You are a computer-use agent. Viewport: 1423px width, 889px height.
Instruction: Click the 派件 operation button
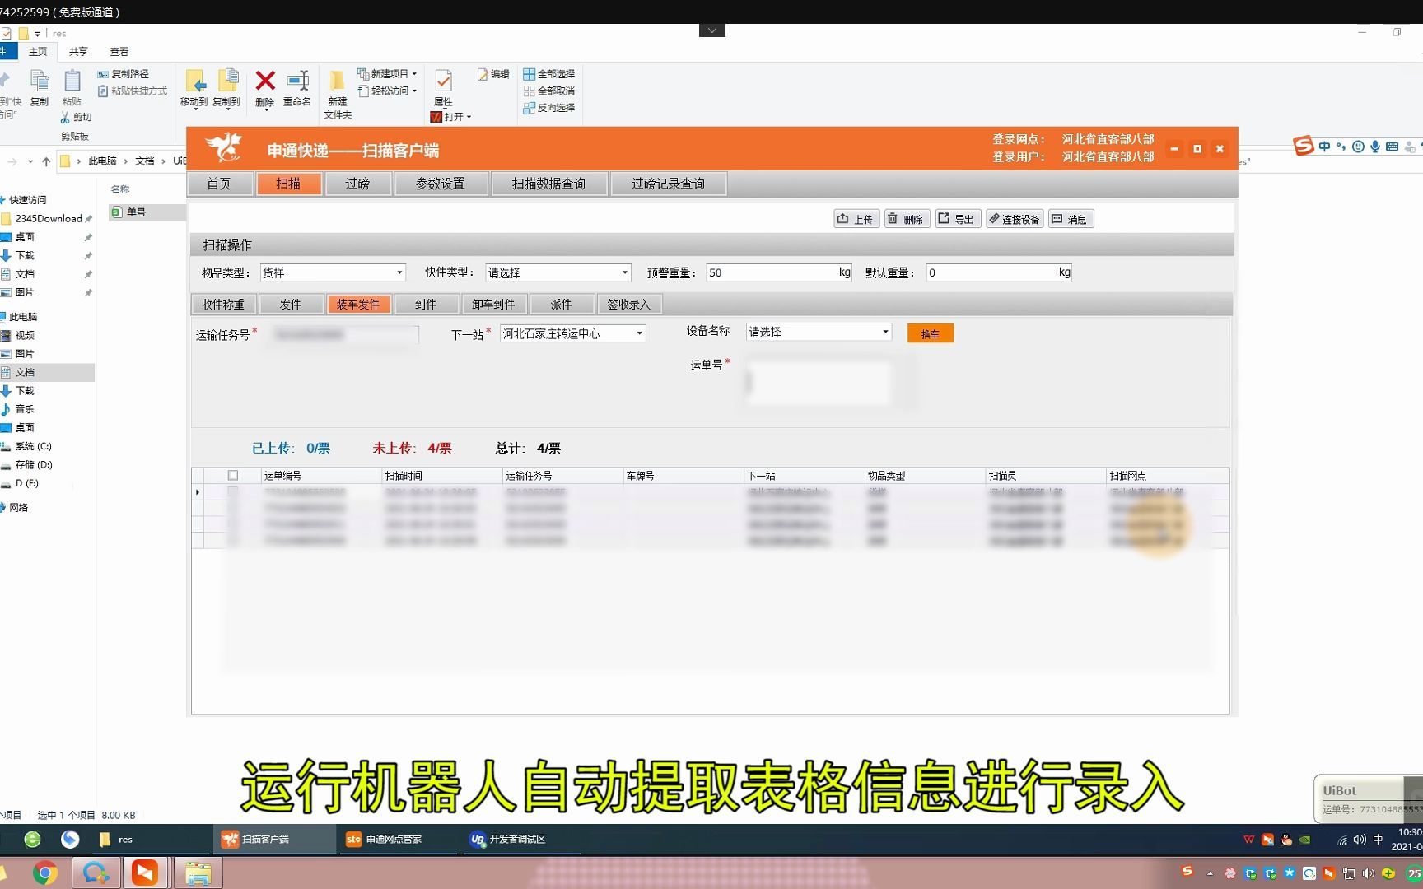click(562, 305)
